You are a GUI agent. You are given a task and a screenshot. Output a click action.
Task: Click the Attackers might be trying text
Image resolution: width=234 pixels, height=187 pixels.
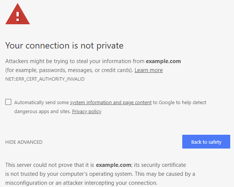tap(75, 61)
